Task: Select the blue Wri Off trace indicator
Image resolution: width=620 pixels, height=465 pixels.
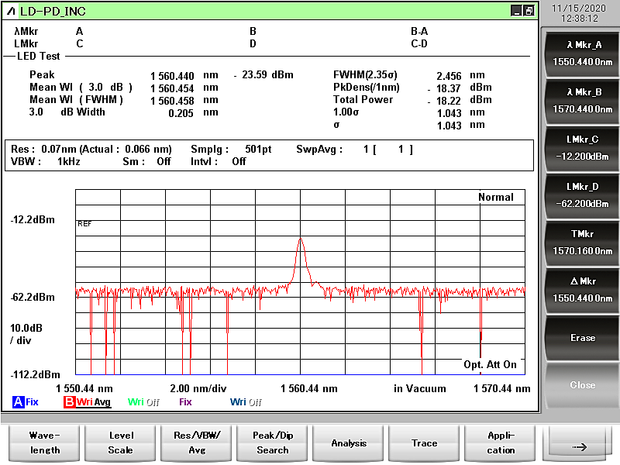Action: 246,402
